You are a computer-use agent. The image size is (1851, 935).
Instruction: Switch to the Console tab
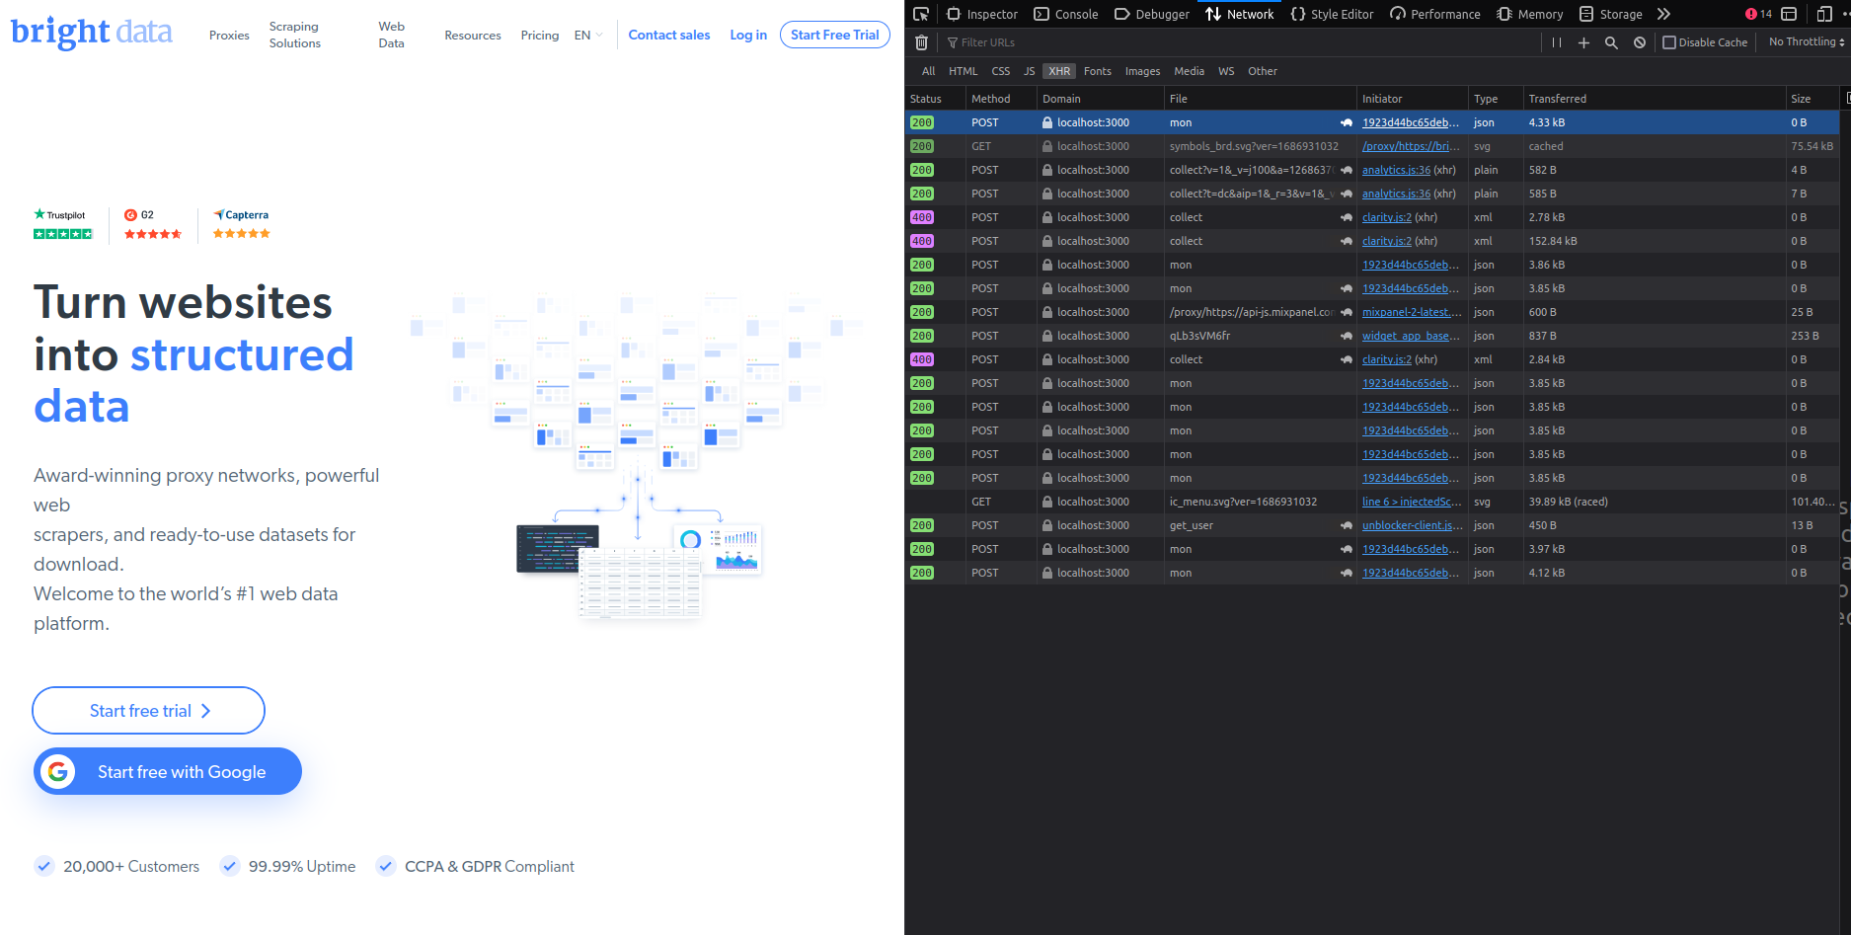[1066, 14]
